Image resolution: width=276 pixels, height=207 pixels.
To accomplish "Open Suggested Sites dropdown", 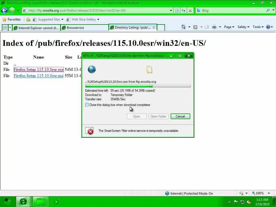I will pos(48,19).
